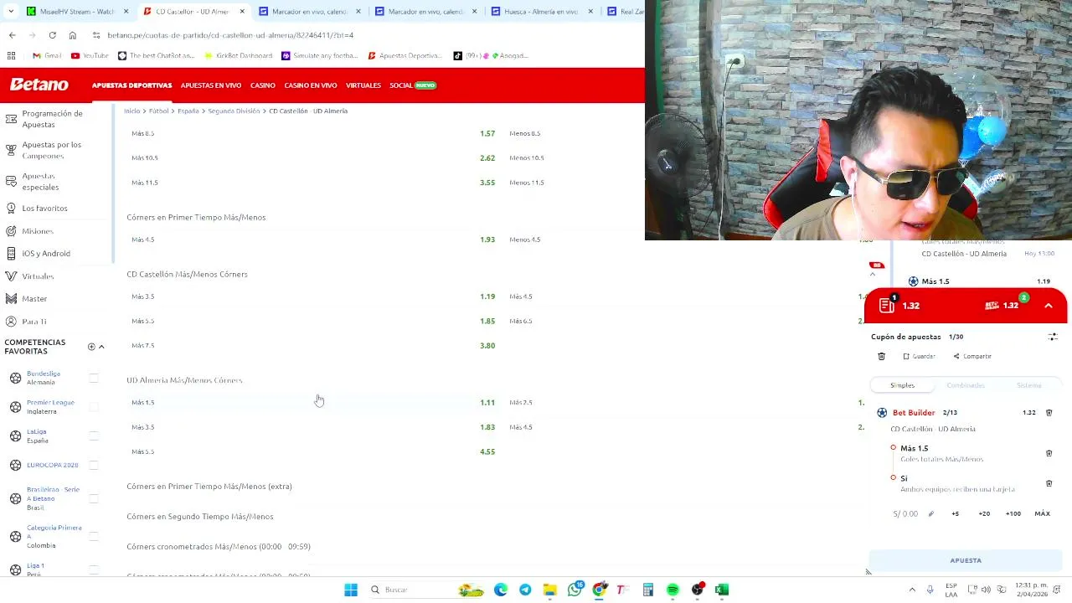
Task: Edit stake amount with pencil icon
Action: 930,513
